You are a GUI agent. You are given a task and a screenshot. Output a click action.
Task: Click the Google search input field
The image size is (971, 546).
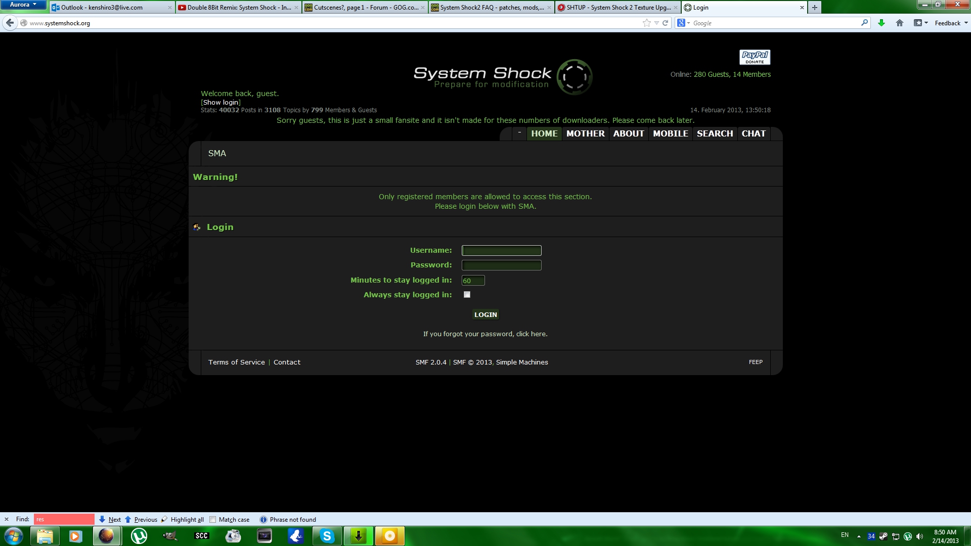click(x=776, y=23)
